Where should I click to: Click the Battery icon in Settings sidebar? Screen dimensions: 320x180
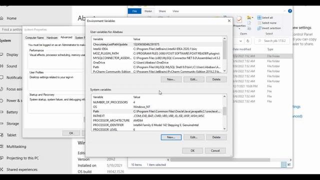tap(1, 112)
